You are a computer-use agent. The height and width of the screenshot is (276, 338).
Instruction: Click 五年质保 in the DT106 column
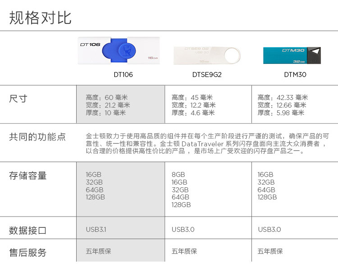(98, 251)
